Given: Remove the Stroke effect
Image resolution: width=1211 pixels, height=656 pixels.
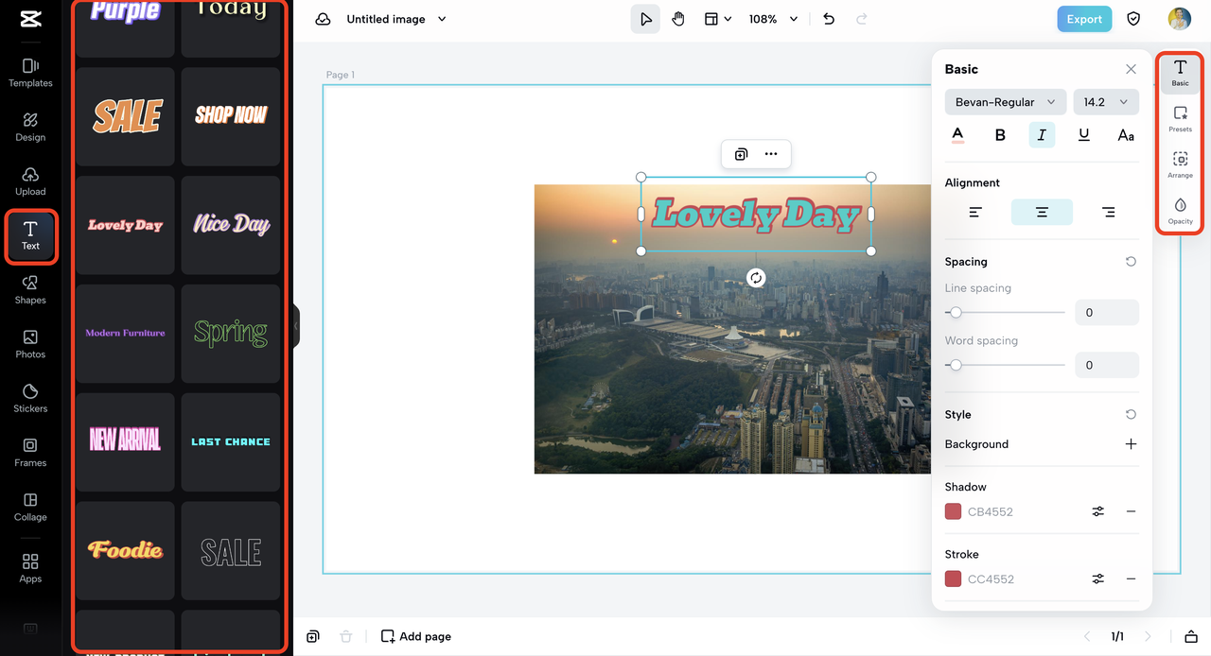Looking at the screenshot, I should tap(1131, 578).
